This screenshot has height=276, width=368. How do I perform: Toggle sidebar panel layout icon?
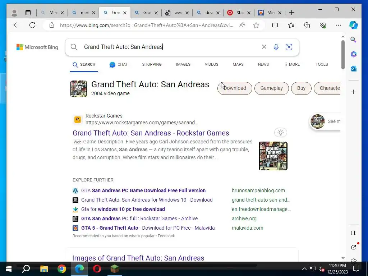(x=354, y=233)
